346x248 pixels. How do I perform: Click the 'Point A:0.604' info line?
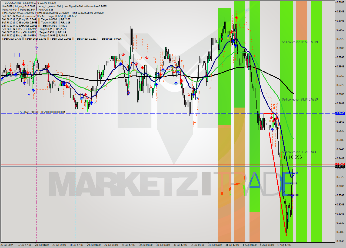point(27,9)
